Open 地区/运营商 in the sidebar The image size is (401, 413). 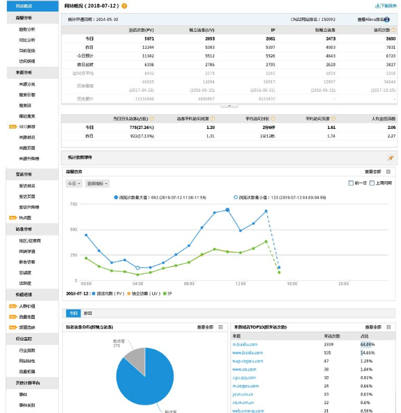click(30, 241)
